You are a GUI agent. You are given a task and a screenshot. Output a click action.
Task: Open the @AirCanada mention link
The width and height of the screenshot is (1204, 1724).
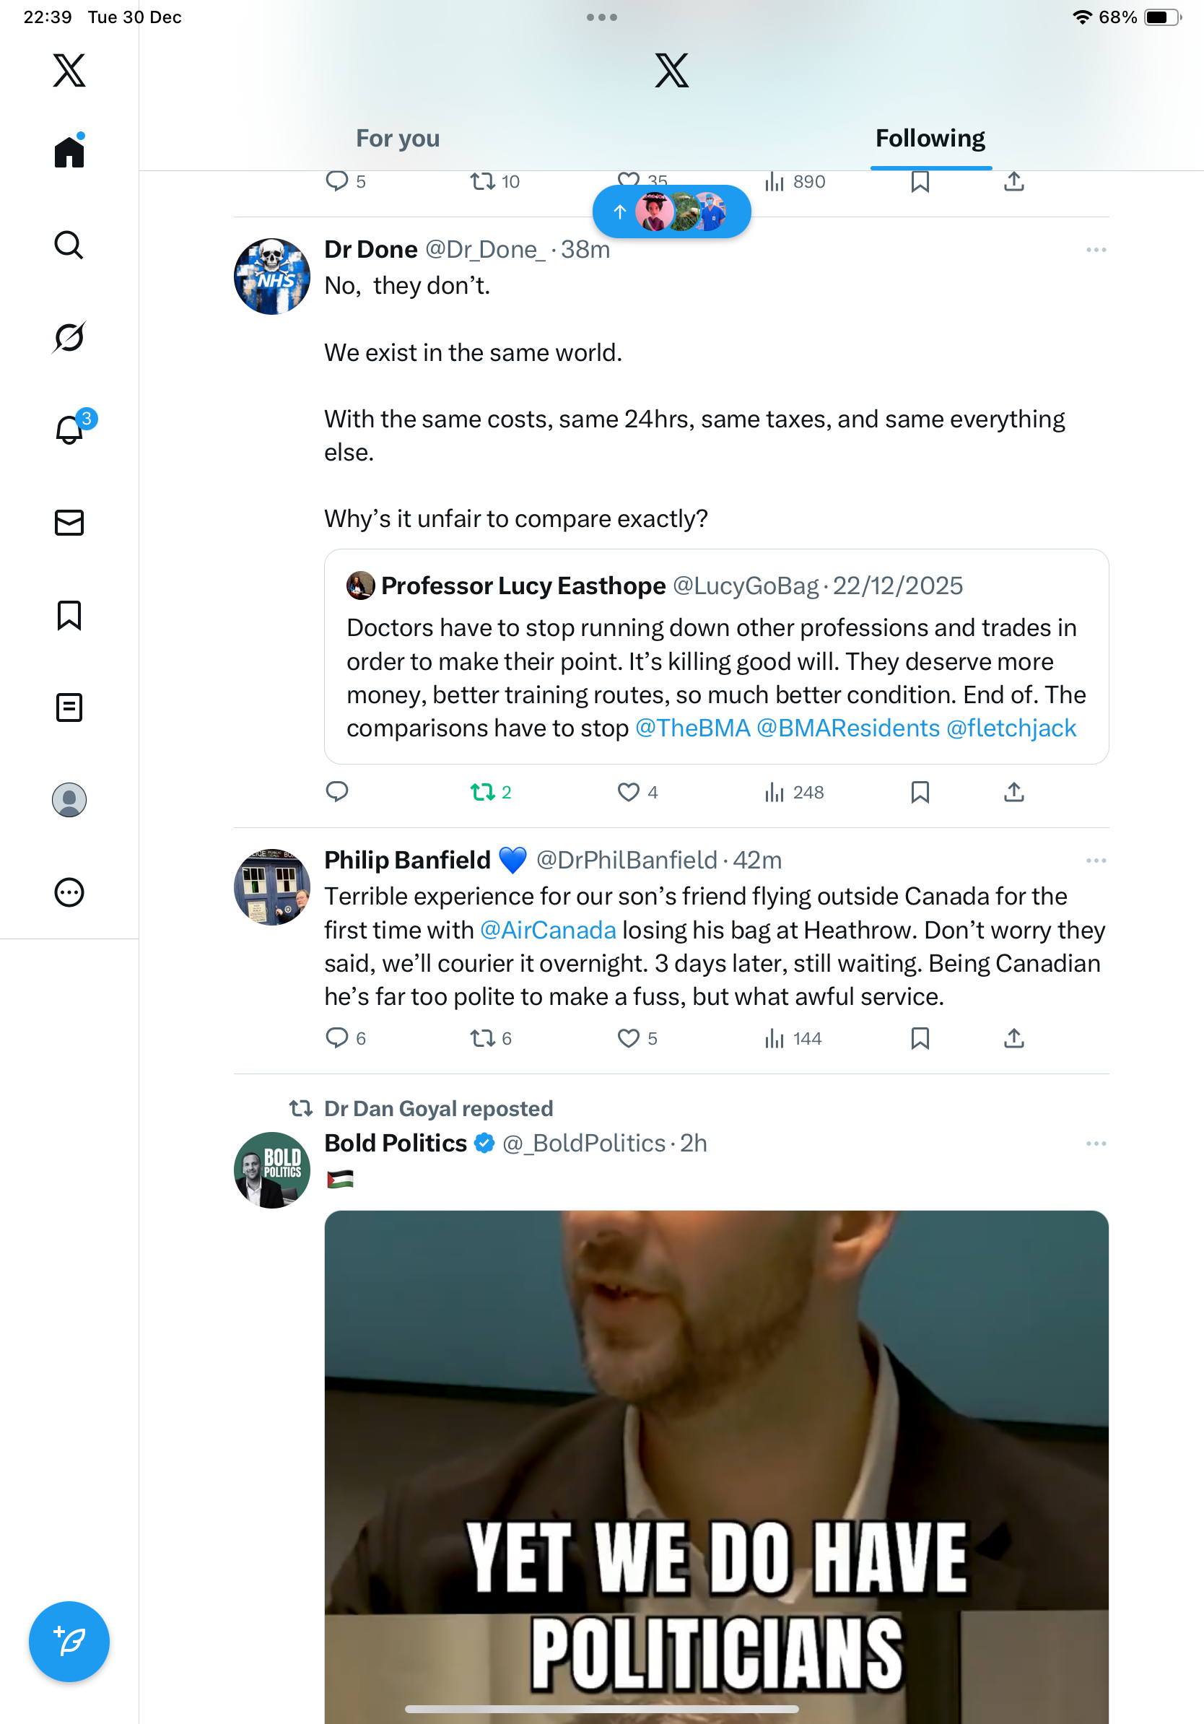click(x=548, y=931)
